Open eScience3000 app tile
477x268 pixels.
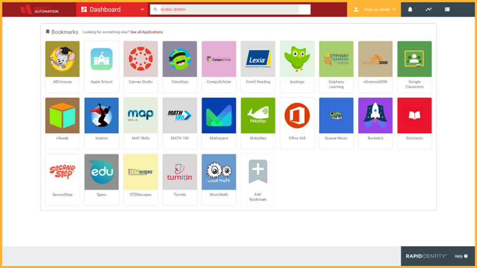pyautogui.click(x=375, y=67)
